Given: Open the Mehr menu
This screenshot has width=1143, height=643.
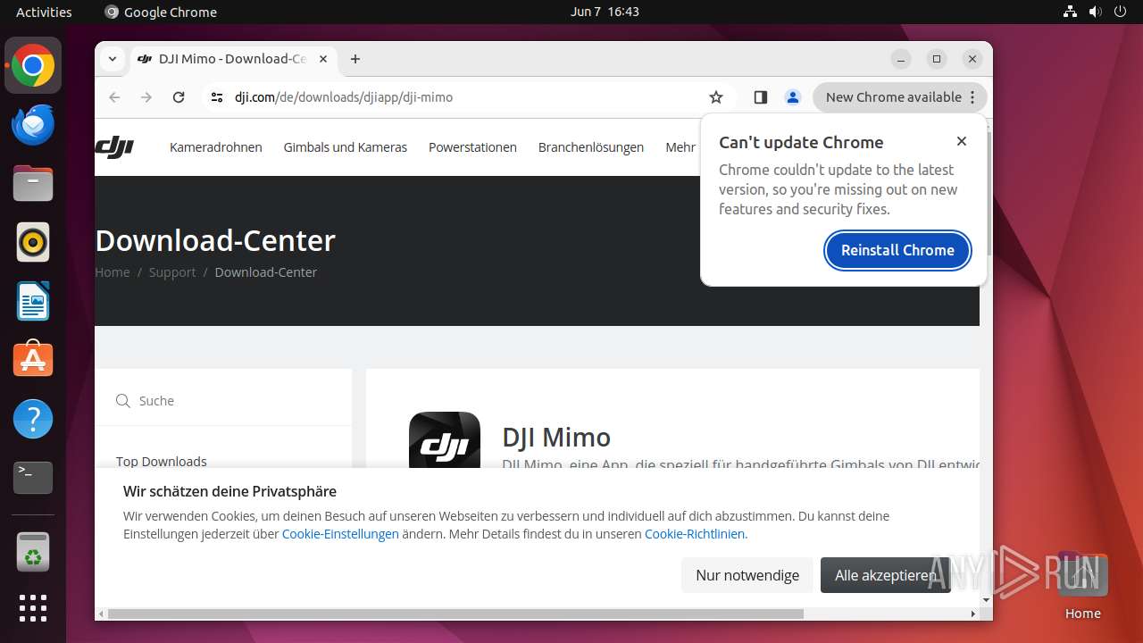Looking at the screenshot, I should pyautogui.click(x=680, y=147).
